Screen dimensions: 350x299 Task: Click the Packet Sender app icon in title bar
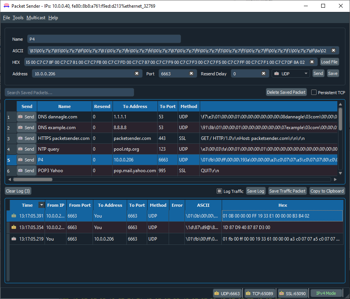coord(7,6)
